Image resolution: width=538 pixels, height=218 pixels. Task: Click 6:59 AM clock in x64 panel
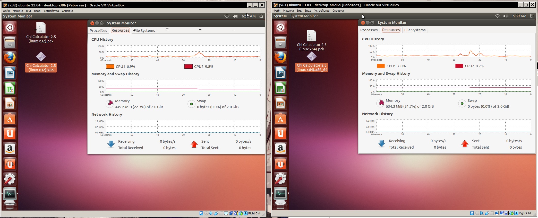pyautogui.click(x=519, y=16)
